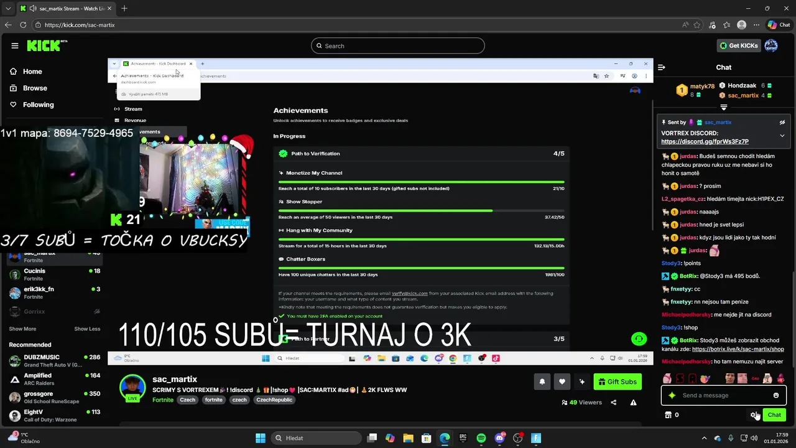Expand Show More followed channels
The height and width of the screenshot is (448, 796).
(22, 329)
